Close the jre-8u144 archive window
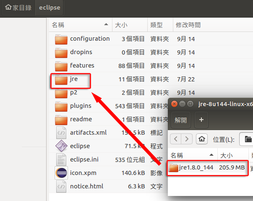This screenshot has height=201, width=253. click(x=174, y=104)
